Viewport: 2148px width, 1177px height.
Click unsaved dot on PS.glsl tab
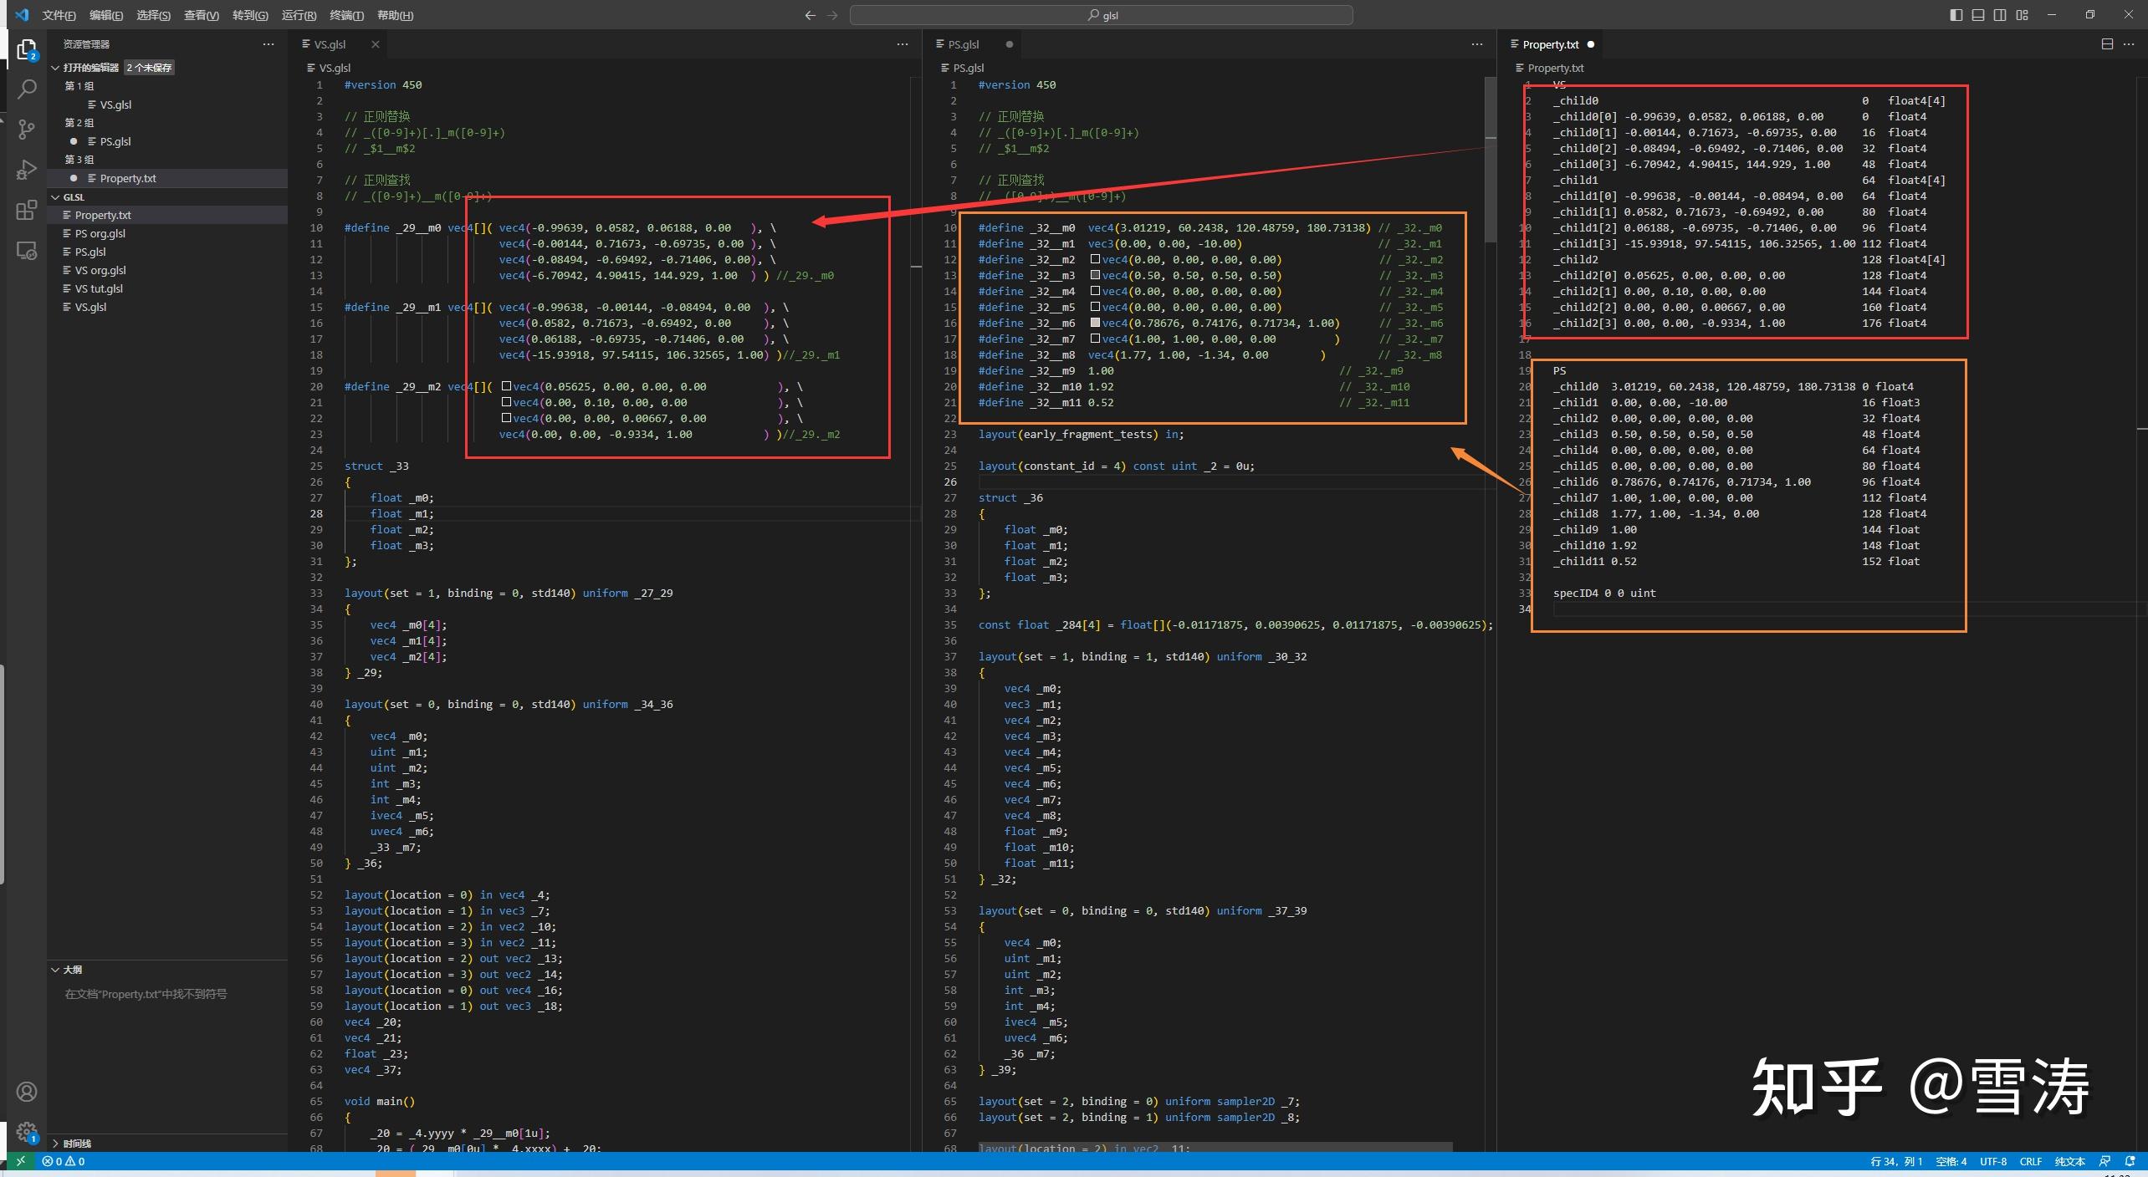point(1010,44)
